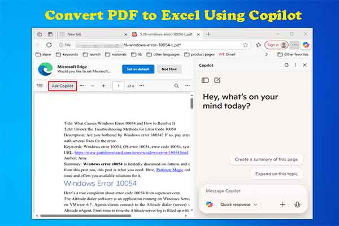
Task: Open the workspaces icon in tab bar
Action: [x=40, y=34]
